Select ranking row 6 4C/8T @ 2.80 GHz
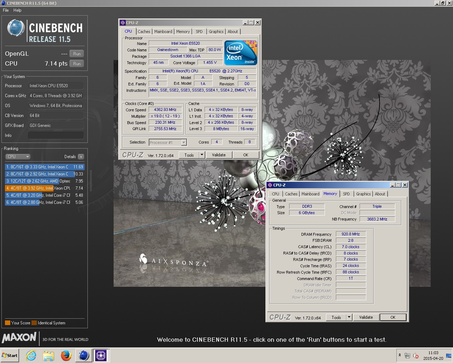 click(x=45, y=202)
